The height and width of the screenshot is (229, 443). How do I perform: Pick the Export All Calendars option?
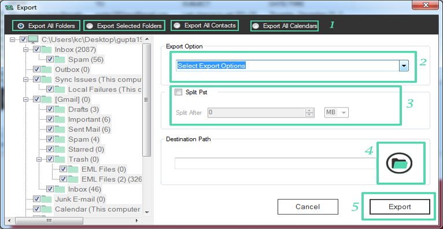[x=256, y=26]
